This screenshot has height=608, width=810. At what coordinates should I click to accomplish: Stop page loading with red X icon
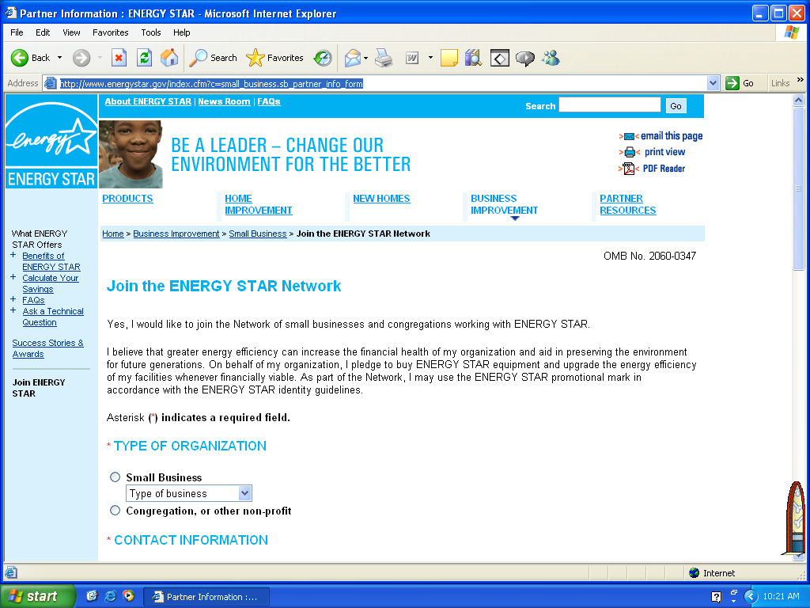tap(119, 58)
